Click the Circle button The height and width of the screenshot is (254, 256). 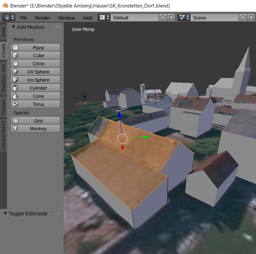(x=38, y=64)
